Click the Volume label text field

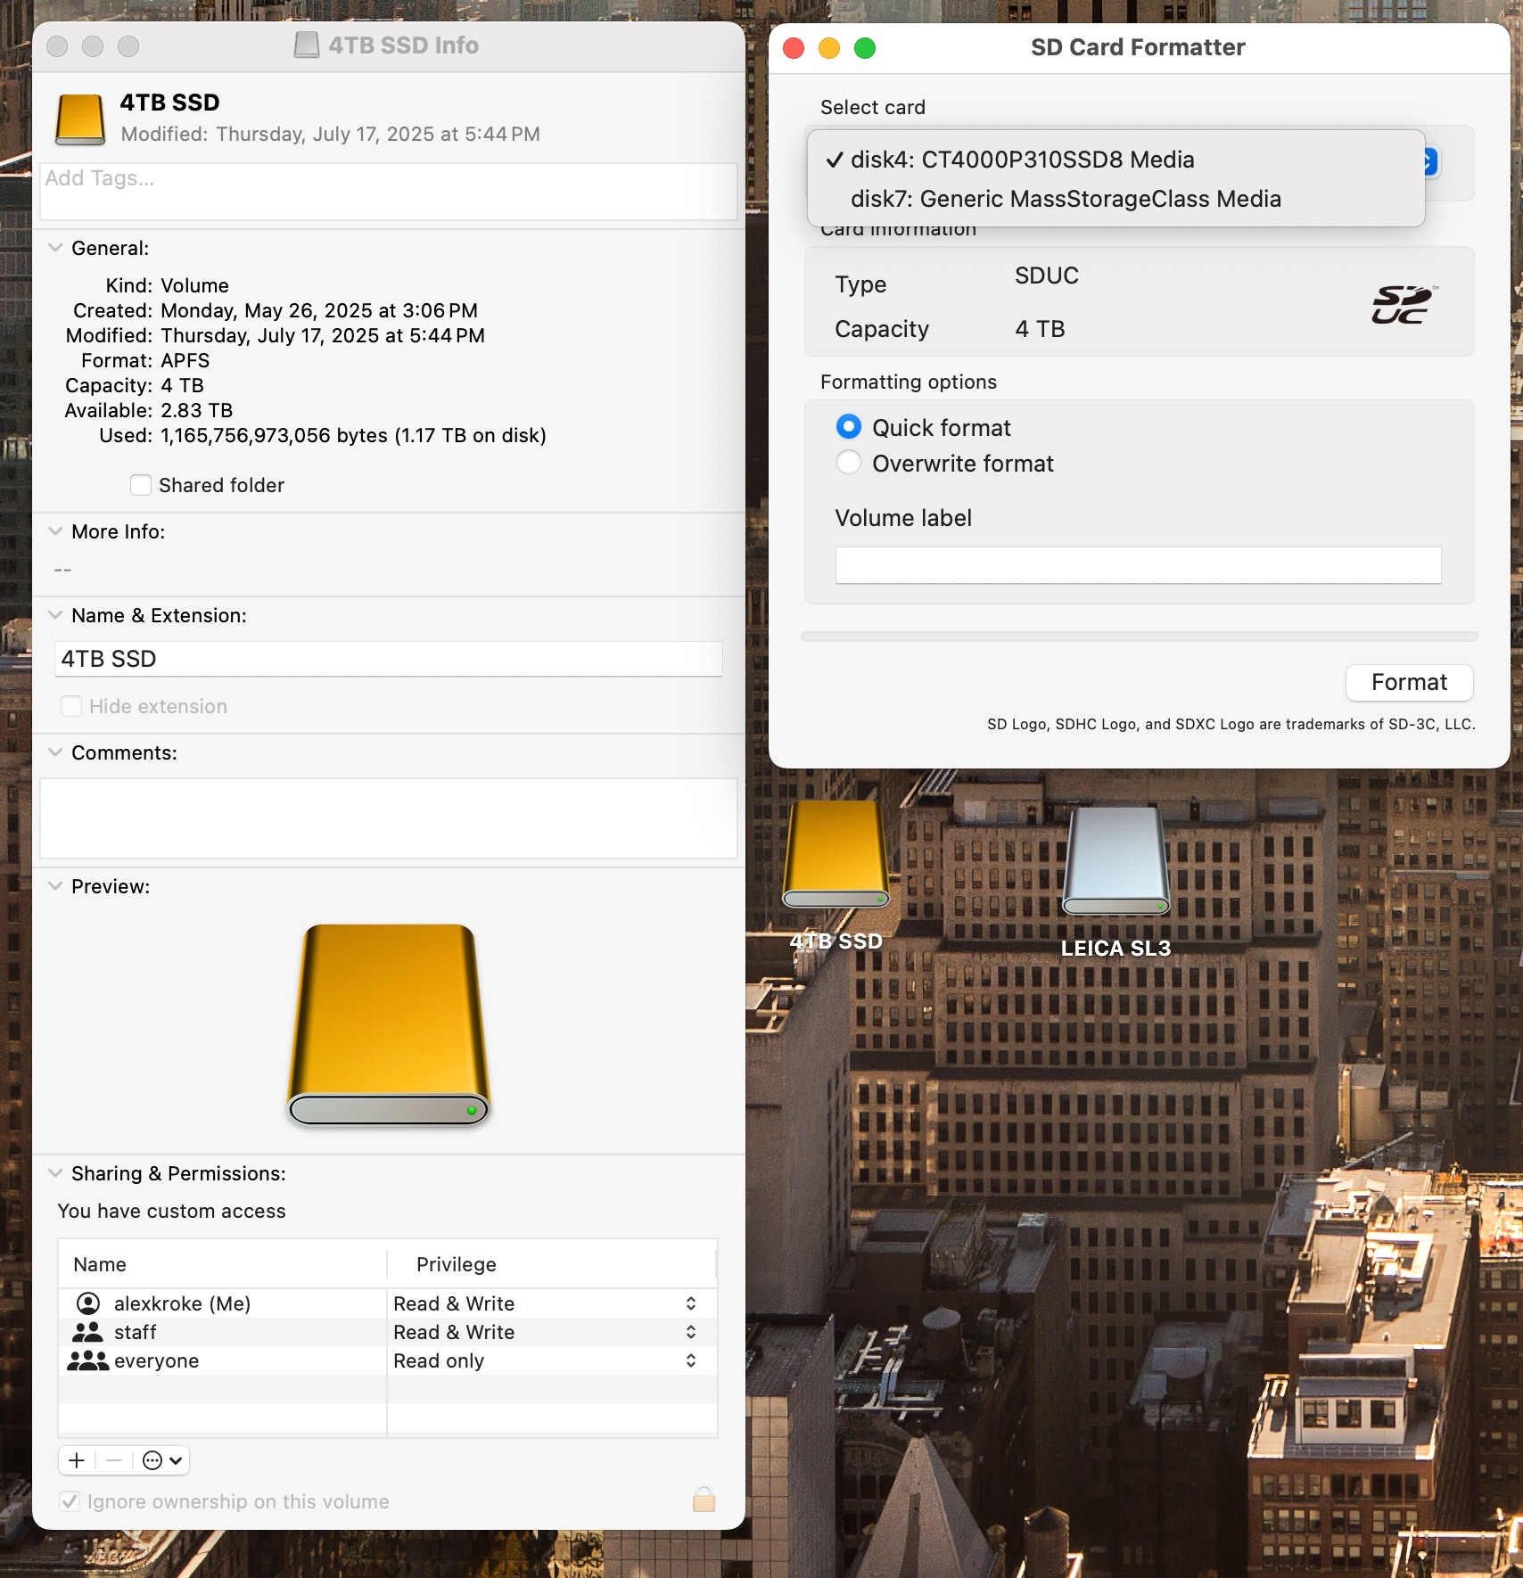point(1138,565)
